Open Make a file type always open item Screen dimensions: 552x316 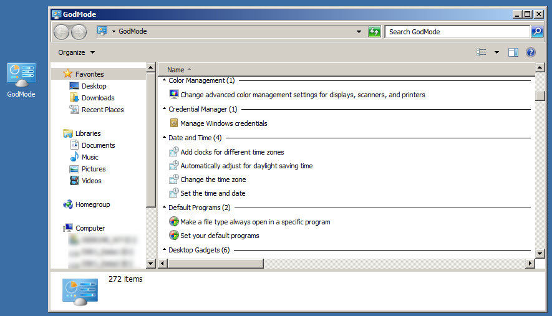click(255, 222)
